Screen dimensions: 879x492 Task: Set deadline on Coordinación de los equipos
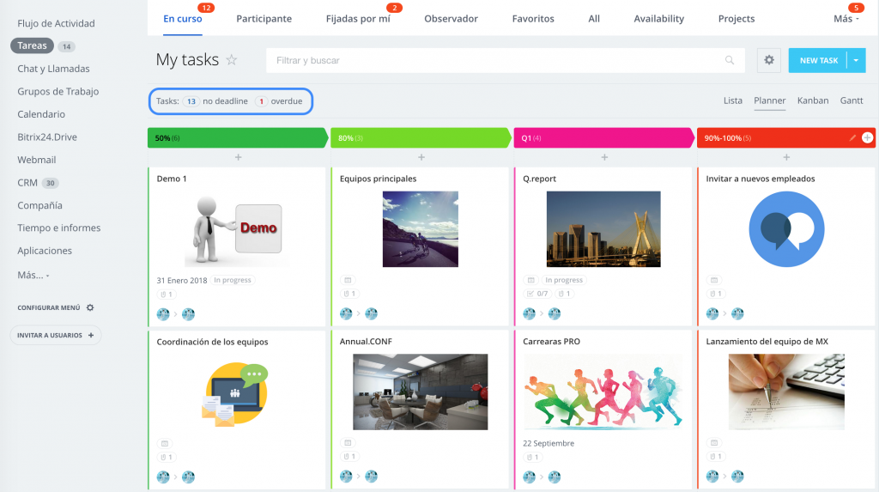pyautogui.click(x=164, y=443)
